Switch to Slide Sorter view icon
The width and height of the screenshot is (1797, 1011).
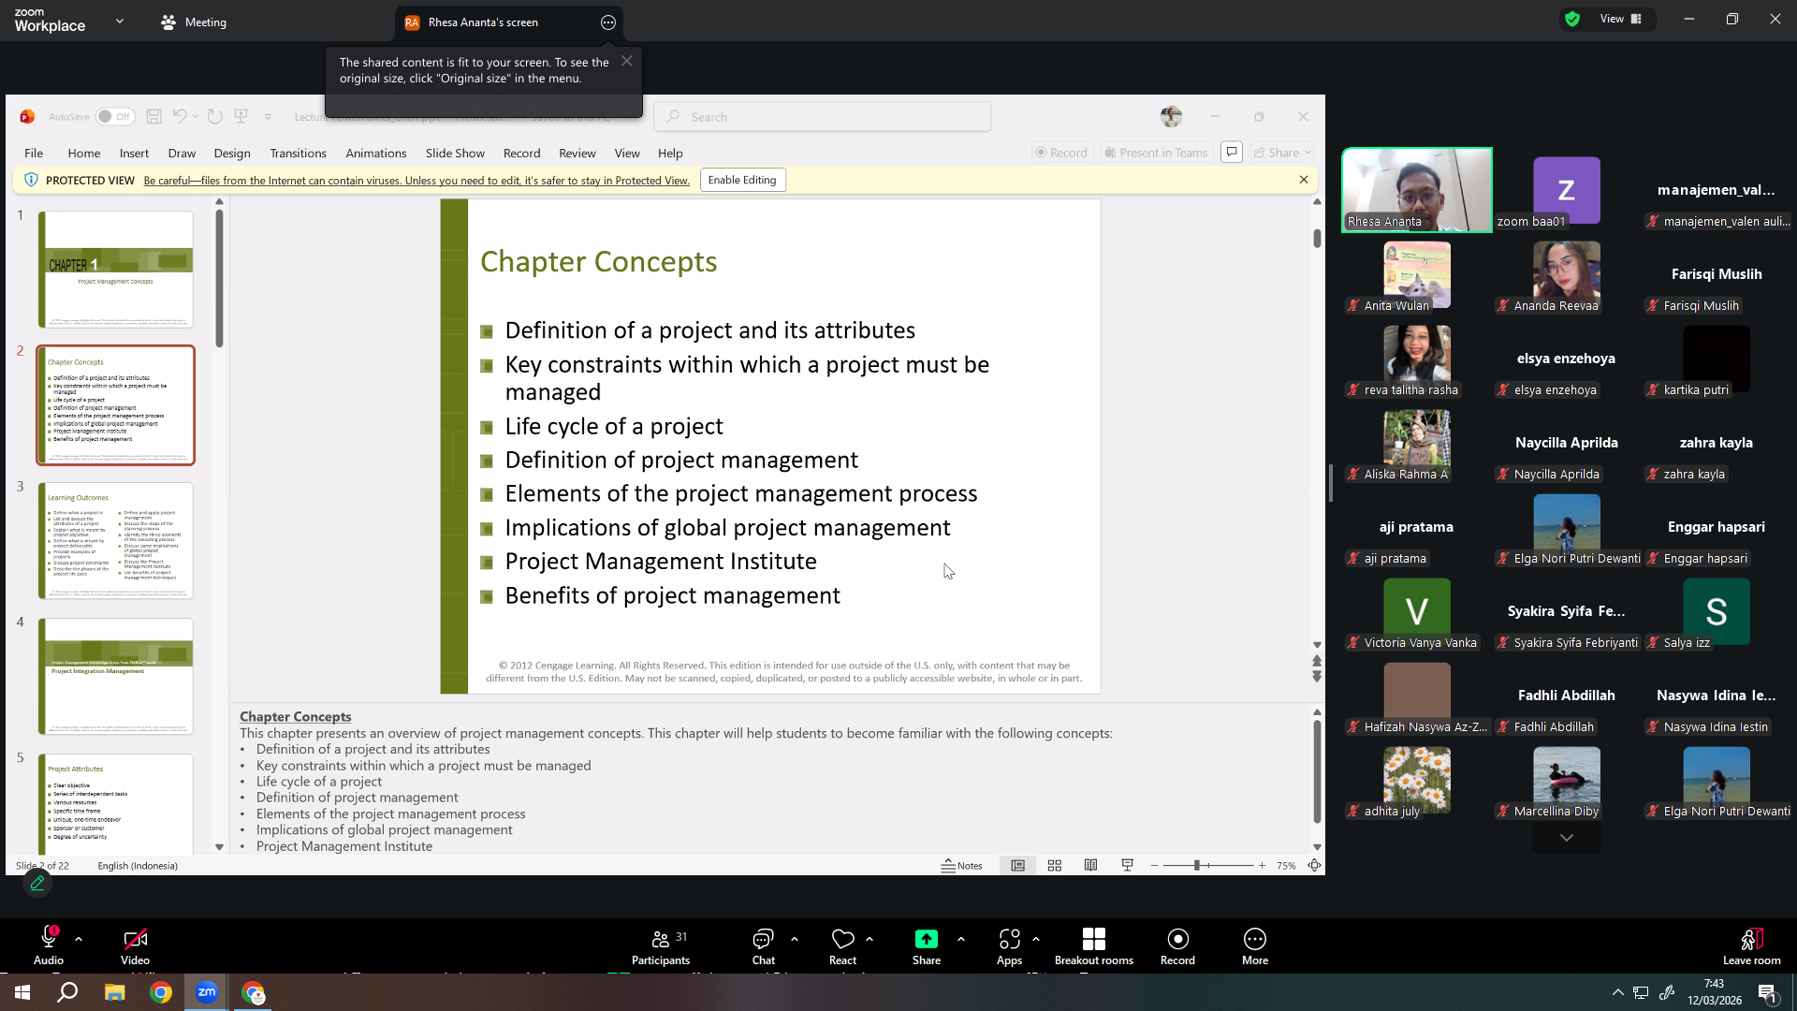(1055, 866)
